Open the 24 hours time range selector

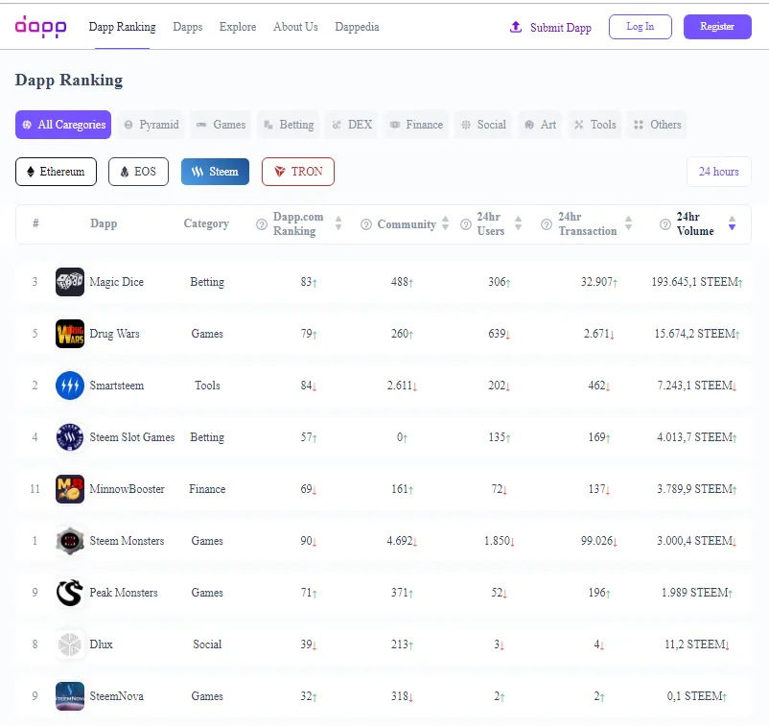pos(718,172)
